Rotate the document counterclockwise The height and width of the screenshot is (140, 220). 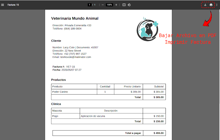(x=129, y=5)
